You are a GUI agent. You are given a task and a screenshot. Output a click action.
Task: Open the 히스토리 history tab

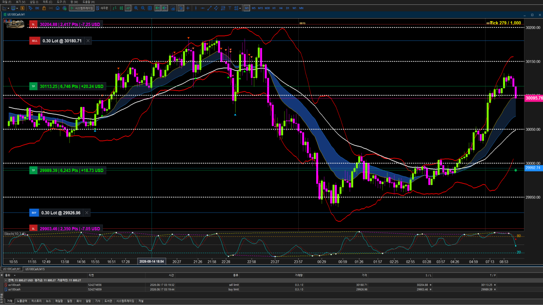click(x=36, y=301)
